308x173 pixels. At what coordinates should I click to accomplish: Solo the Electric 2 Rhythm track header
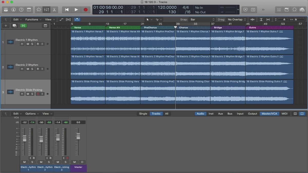coord(32,69)
